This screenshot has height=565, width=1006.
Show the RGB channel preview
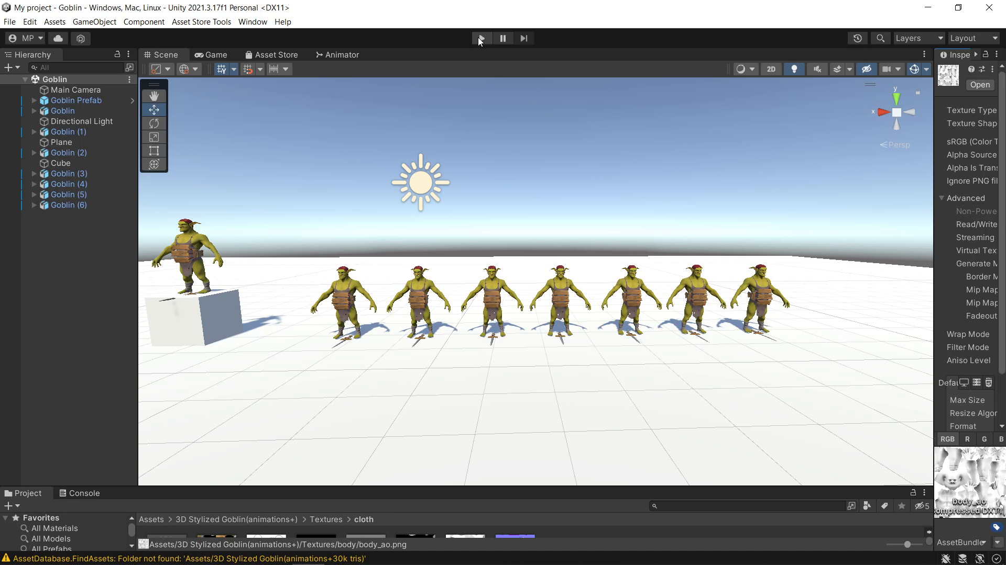coord(947,439)
